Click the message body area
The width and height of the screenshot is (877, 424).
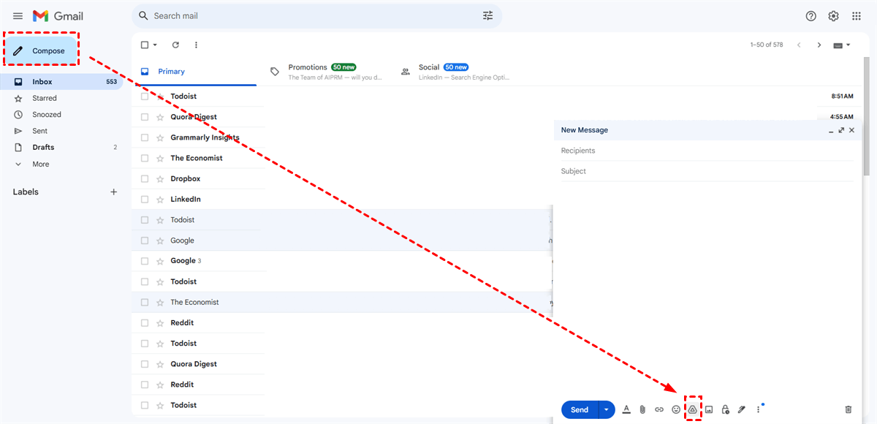point(707,289)
